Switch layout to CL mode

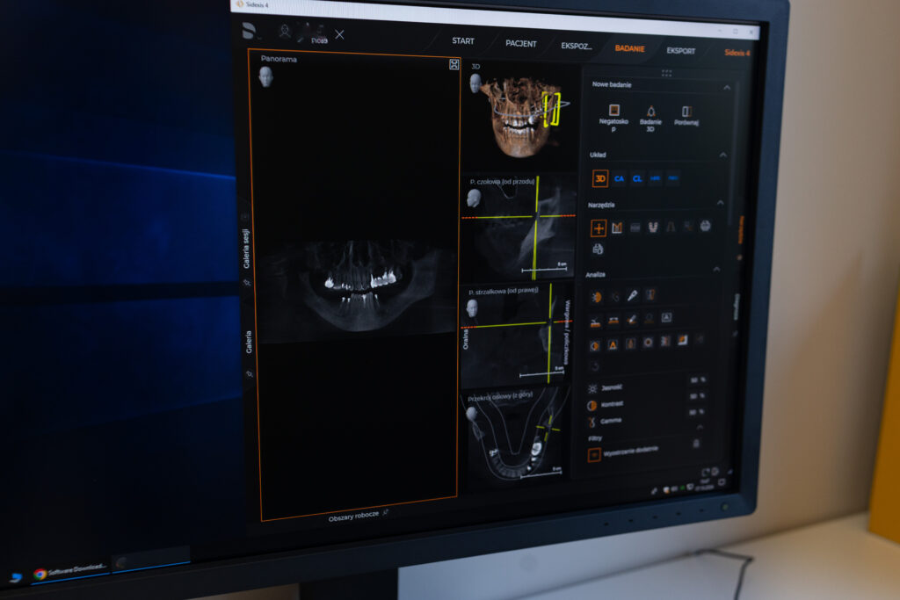(x=637, y=178)
